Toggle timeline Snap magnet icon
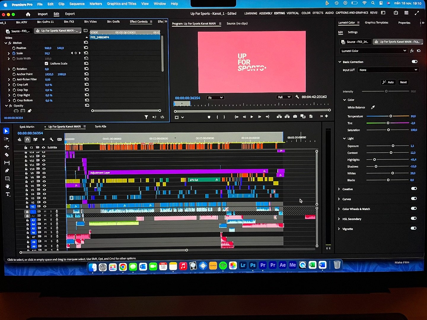The width and height of the screenshot is (427, 320). pos(27,140)
